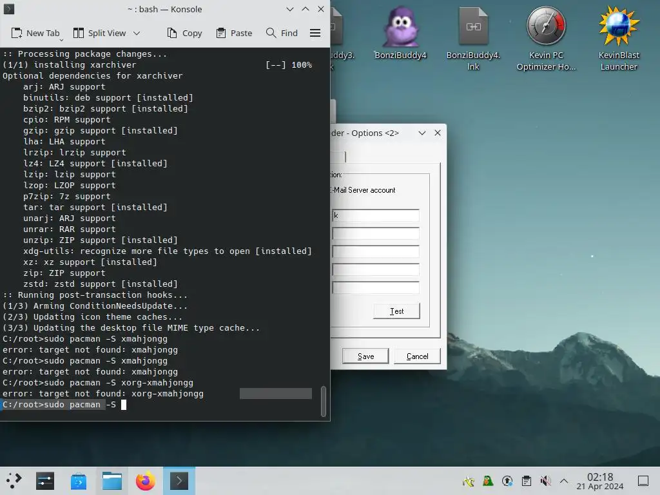Click the current prompt 'sudo pacman -S'

pos(59,405)
